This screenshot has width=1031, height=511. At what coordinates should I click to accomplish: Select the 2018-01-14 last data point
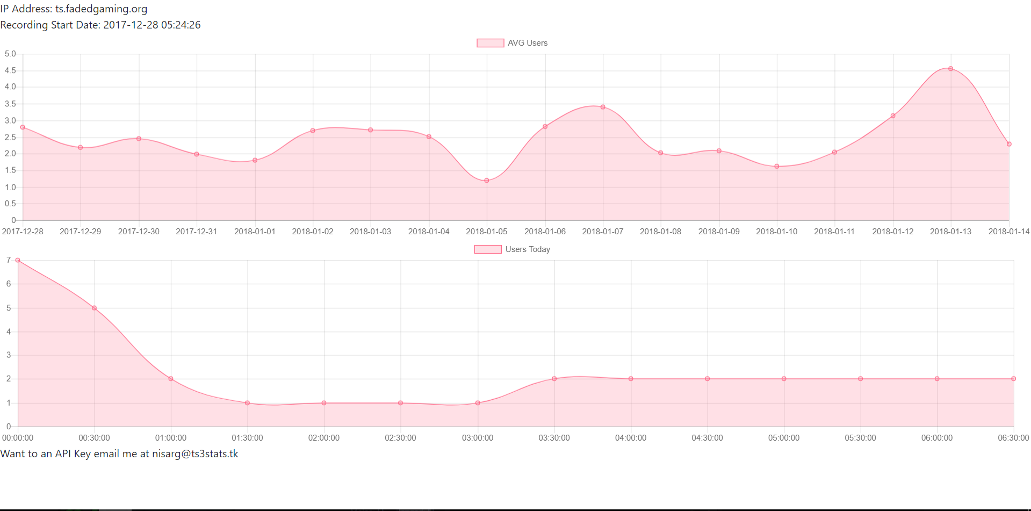(1009, 144)
